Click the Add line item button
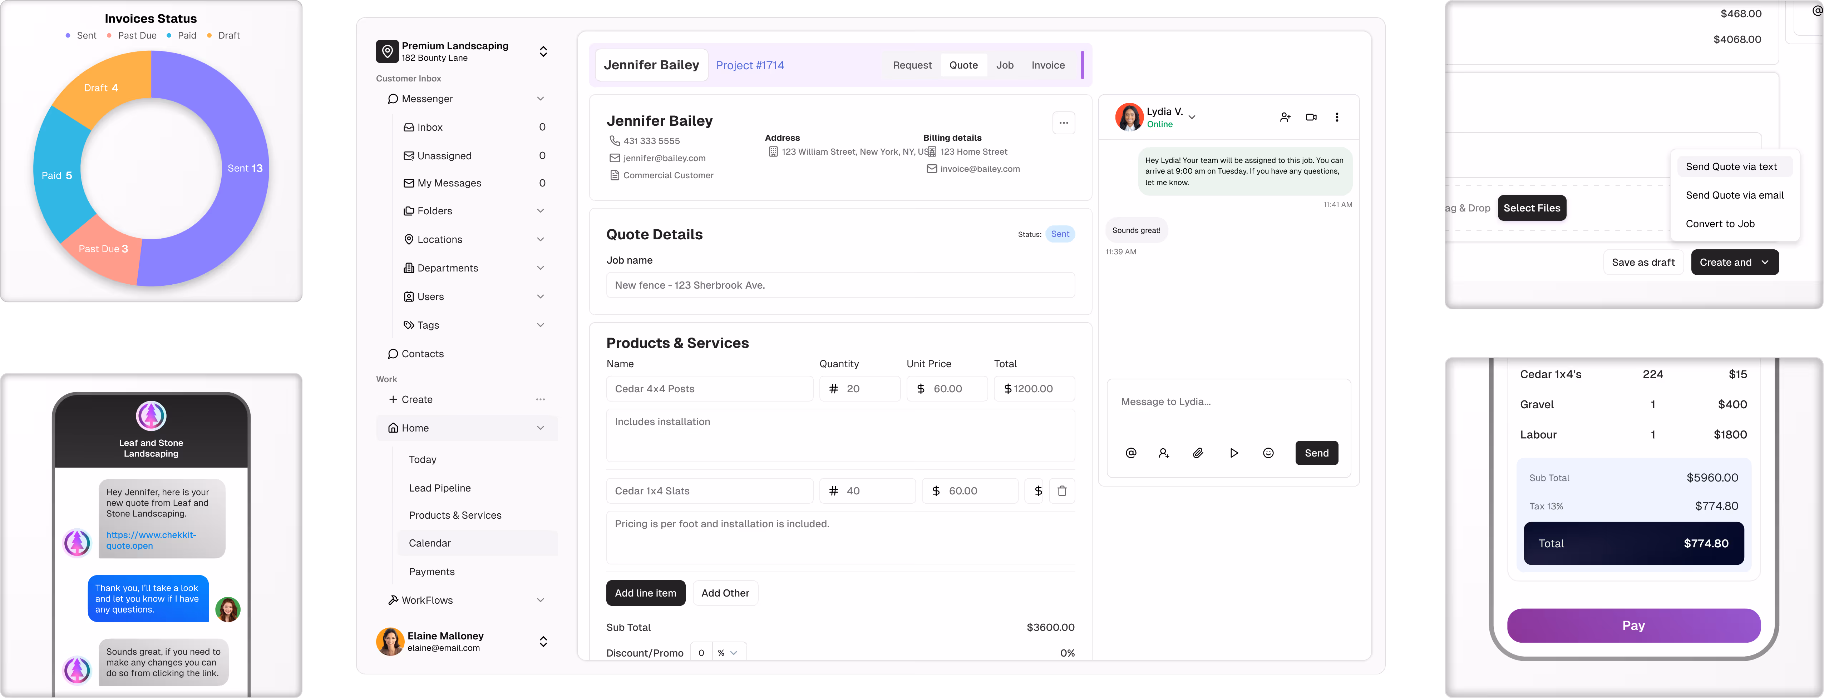The width and height of the screenshot is (1824, 698). 645,593
